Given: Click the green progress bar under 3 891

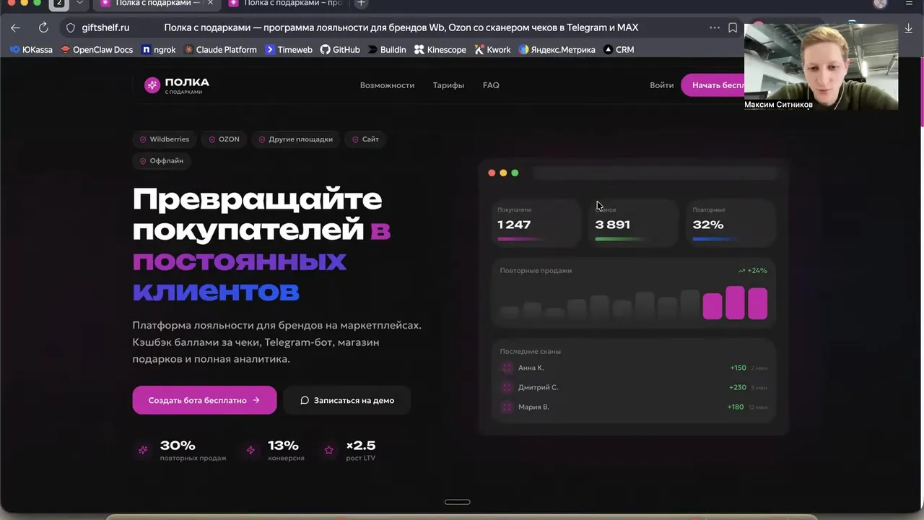Looking at the screenshot, I should click(619, 238).
